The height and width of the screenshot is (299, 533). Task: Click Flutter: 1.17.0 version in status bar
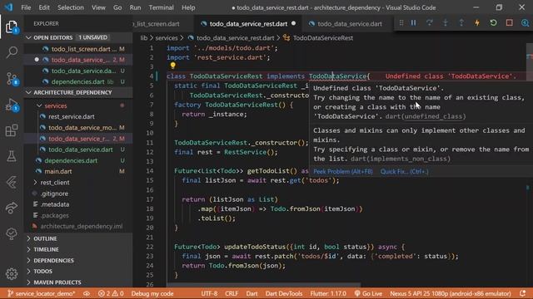coord(328,293)
